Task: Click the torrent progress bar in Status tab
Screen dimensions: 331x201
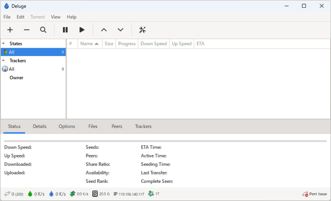Action: tap(165, 141)
